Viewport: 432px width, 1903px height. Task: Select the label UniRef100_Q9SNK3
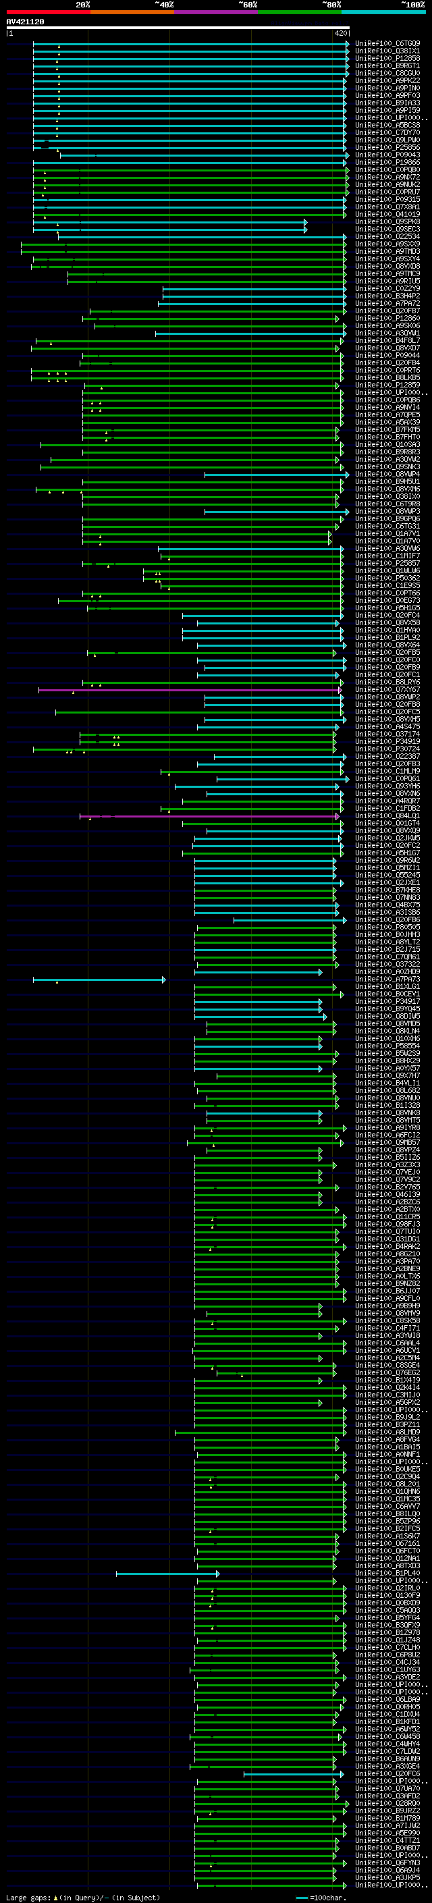point(387,467)
